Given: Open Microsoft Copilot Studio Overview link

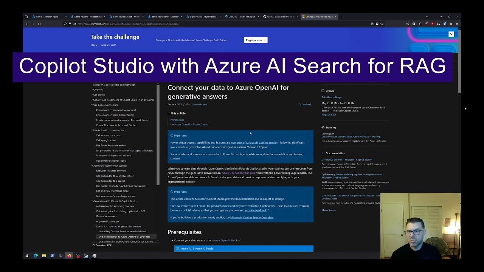Looking at the screenshot, I should 251,218.
